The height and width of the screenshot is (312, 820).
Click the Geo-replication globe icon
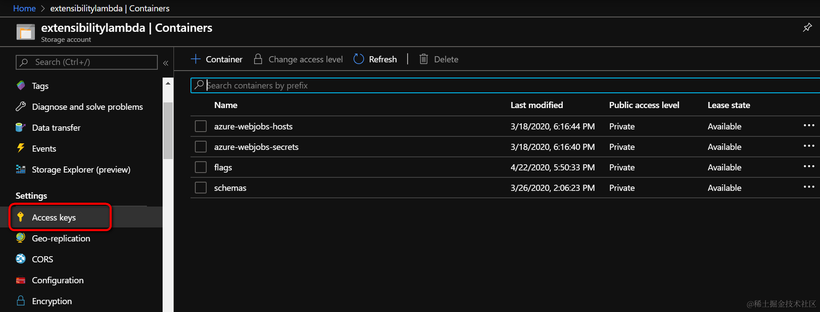(20, 238)
